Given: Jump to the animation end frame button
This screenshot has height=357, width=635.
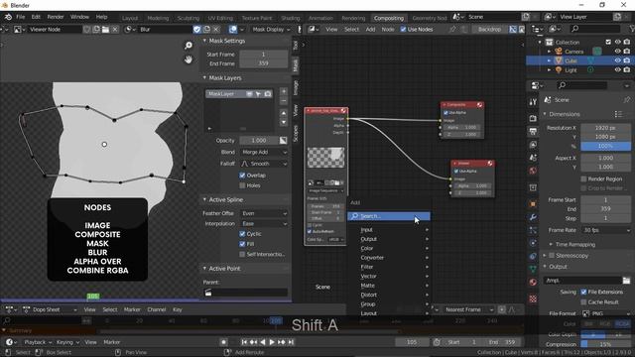Looking at the screenshot, I should point(291,342).
